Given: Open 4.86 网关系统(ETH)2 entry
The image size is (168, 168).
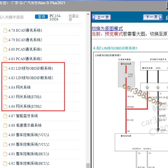Looking at the screenshot, I should pos(25,107).
